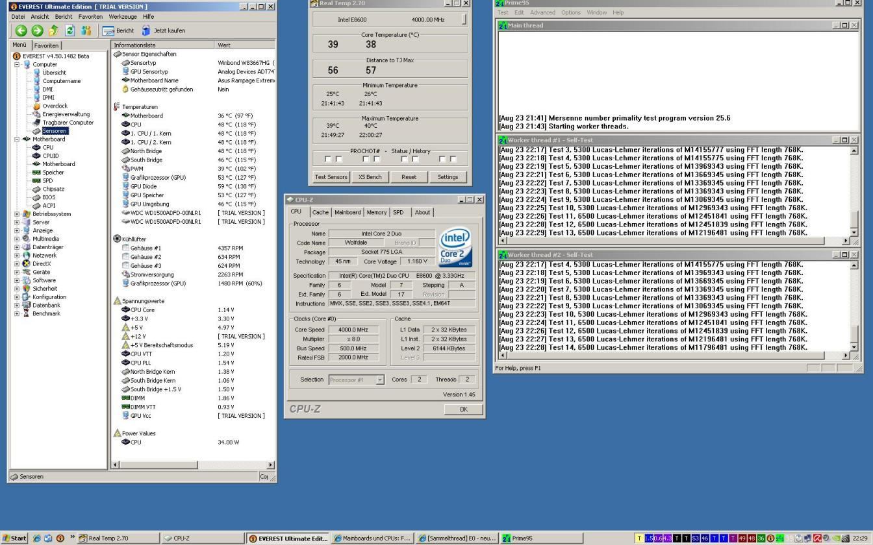This screenshot has height=545, width=873.
Task: Click the Worker thread #2 horizontal scrollbar
Action: [674, 356]
